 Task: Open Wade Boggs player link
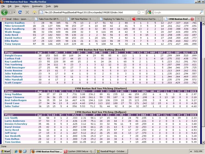[13, 32]
